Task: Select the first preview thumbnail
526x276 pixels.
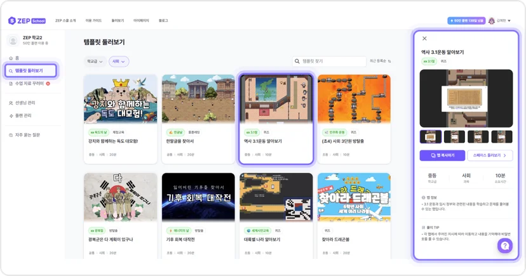Action: pyautogui.click(x=431, y=136)
